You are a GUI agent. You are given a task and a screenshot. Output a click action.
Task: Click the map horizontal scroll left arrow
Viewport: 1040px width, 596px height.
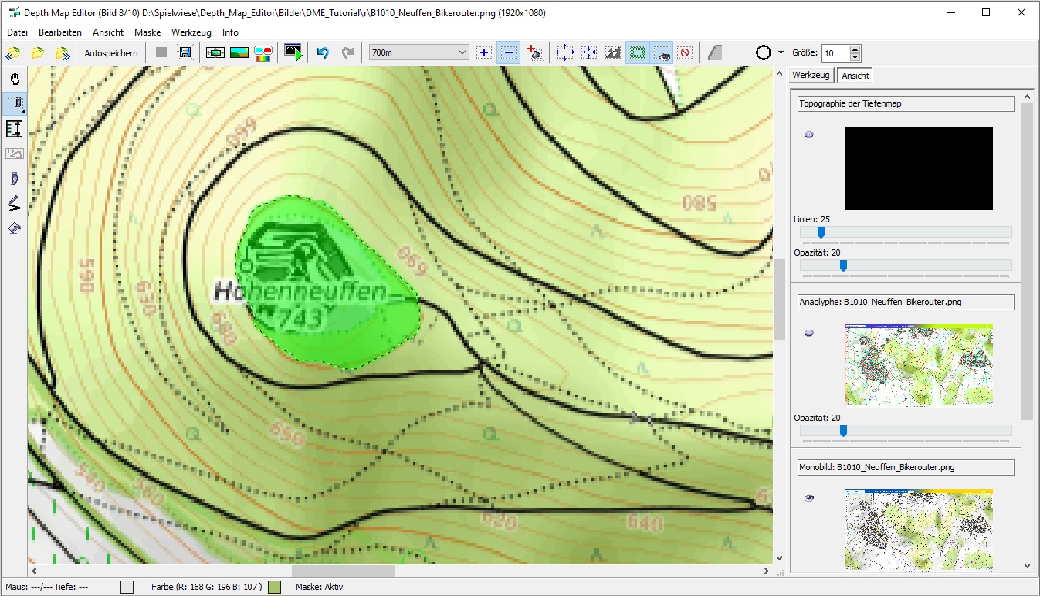point(34,571)
